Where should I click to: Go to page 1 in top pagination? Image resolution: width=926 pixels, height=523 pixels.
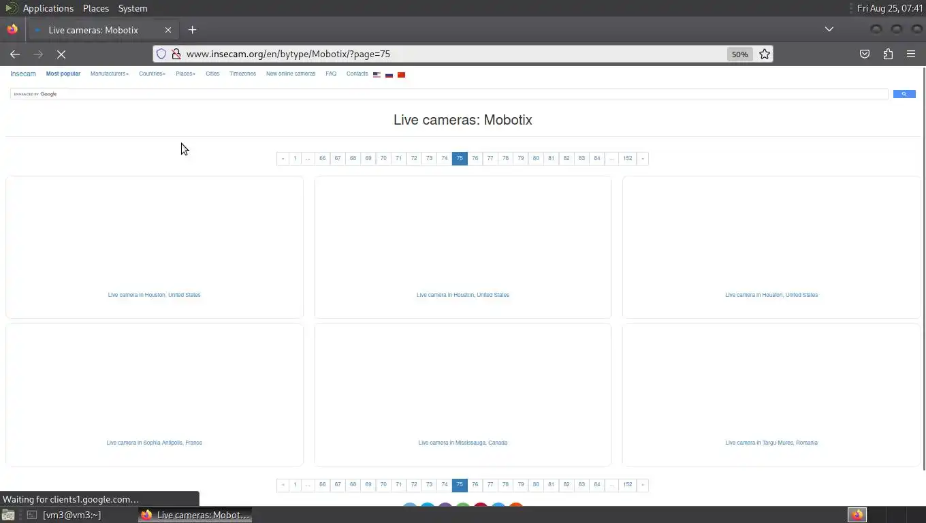point(295,159)
